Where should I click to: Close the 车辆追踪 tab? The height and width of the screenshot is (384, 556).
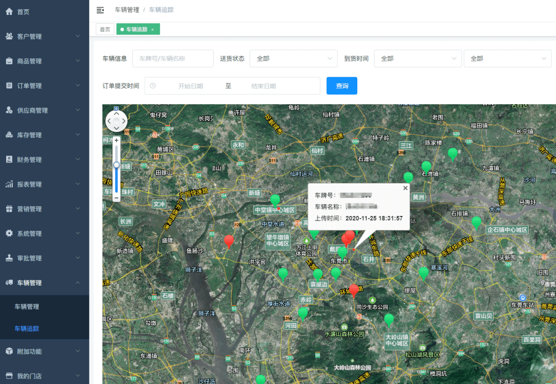152,30
